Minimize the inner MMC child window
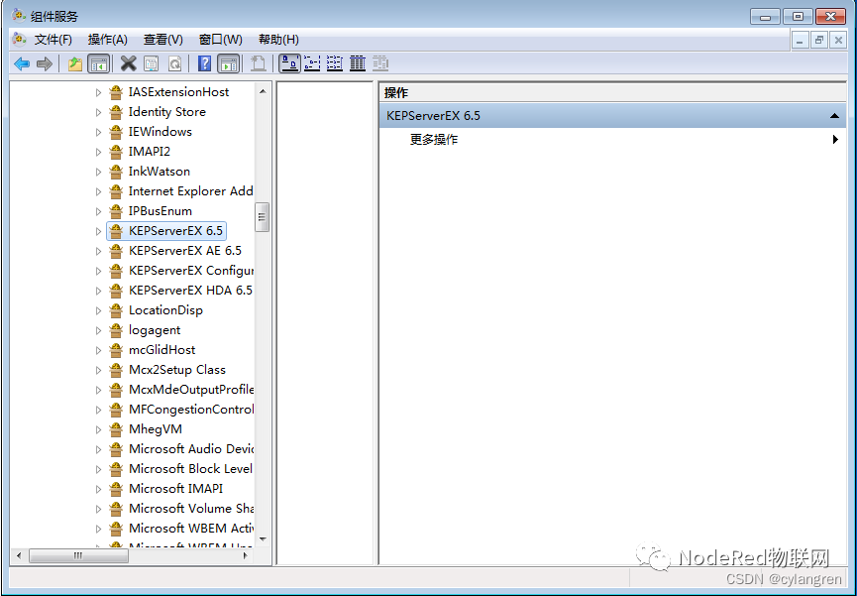Image resolution: width=857 pixels, height=596 pixels. (x=801, y=40)
